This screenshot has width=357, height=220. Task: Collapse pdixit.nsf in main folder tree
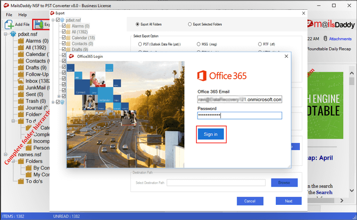point(5,34)
